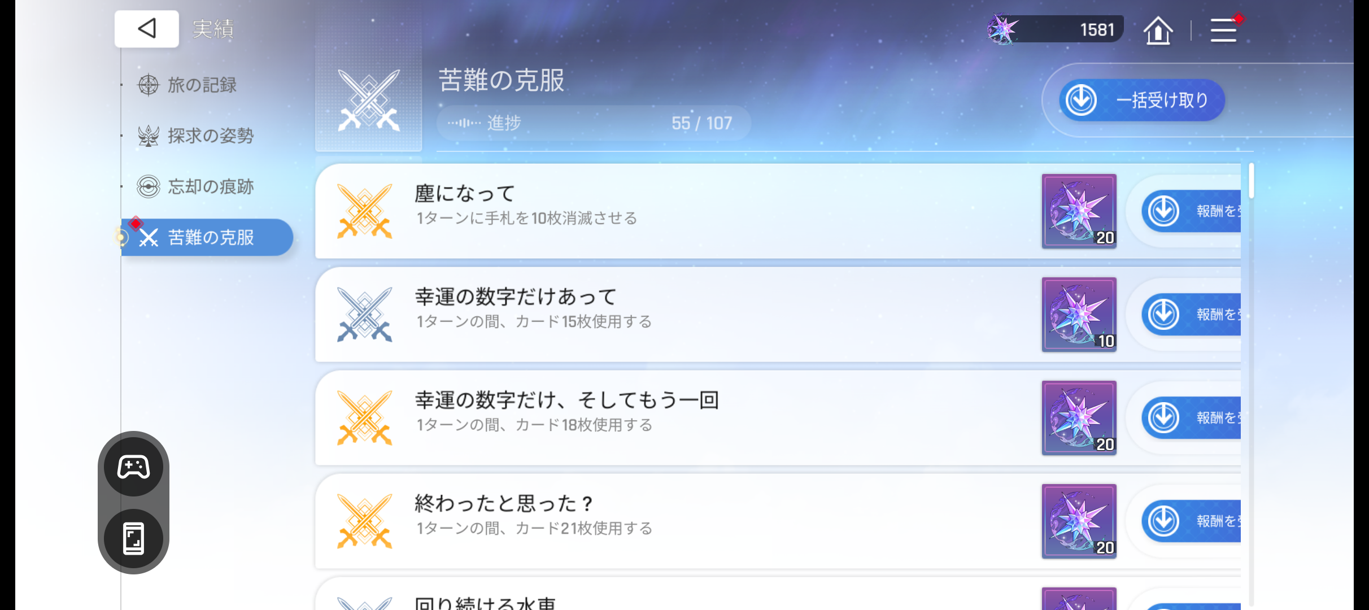The image size is (1369, 610).
Task: Tap the 20-star reward thumbnail for 塵になって
Action: coord(1079,211)
